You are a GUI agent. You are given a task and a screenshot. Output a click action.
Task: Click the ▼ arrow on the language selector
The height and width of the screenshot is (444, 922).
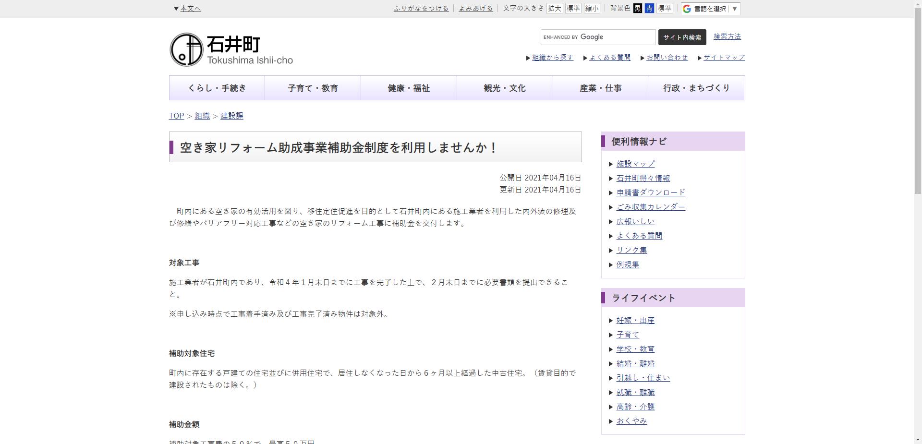(x=734, y=8)
